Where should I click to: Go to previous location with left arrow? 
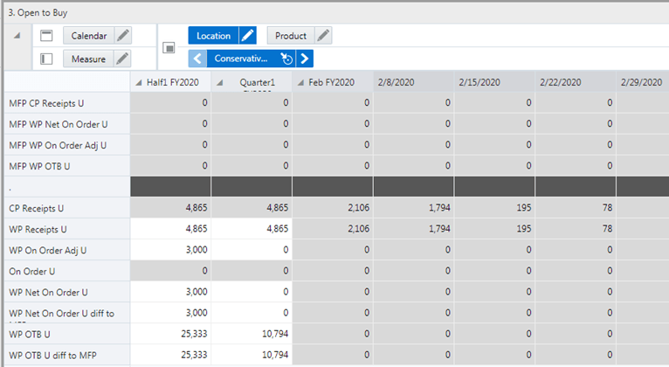click(x=197, y=59)
